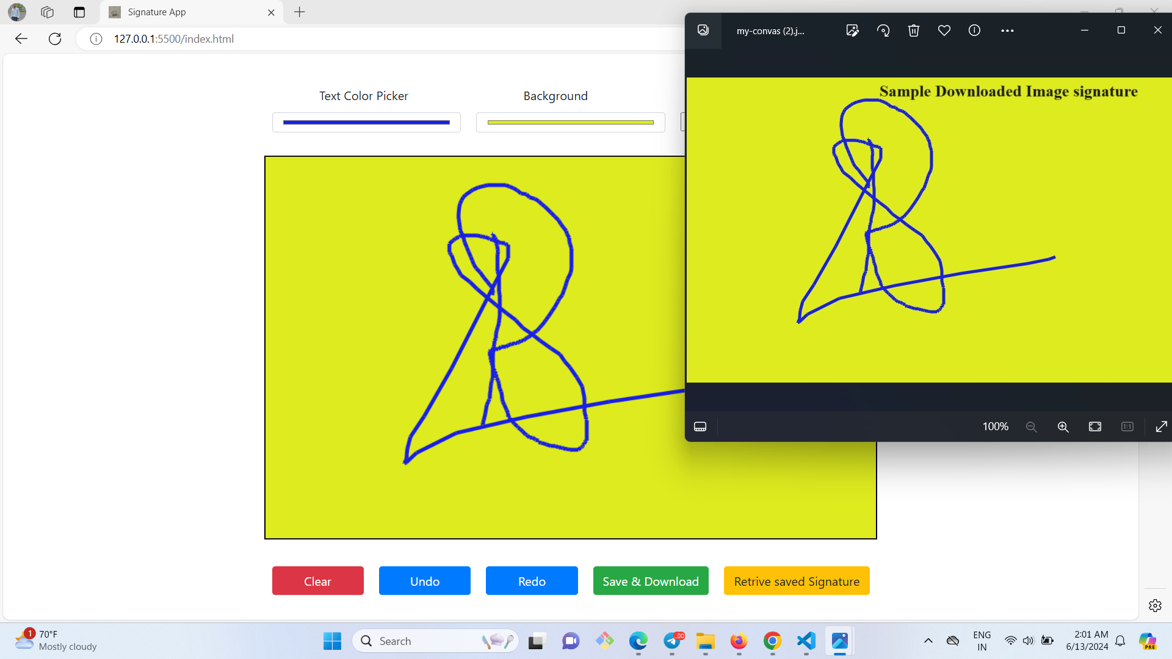View site information icon
Image resolution: width=1172 pixels, height=659 pixels.
(96, 39)
